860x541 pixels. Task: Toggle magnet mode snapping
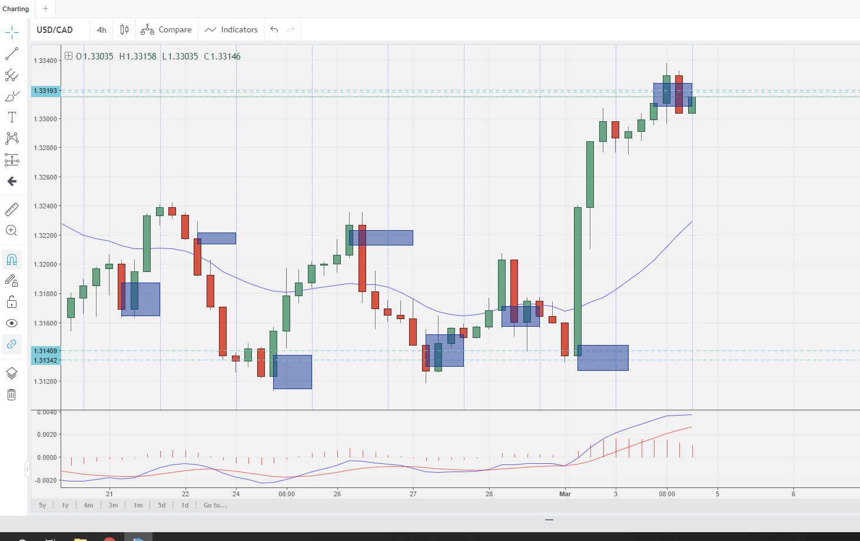click(x=12, y=260)
